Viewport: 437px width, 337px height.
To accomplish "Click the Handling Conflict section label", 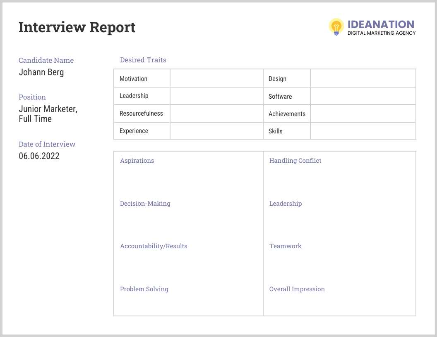I will pos(295,161).
